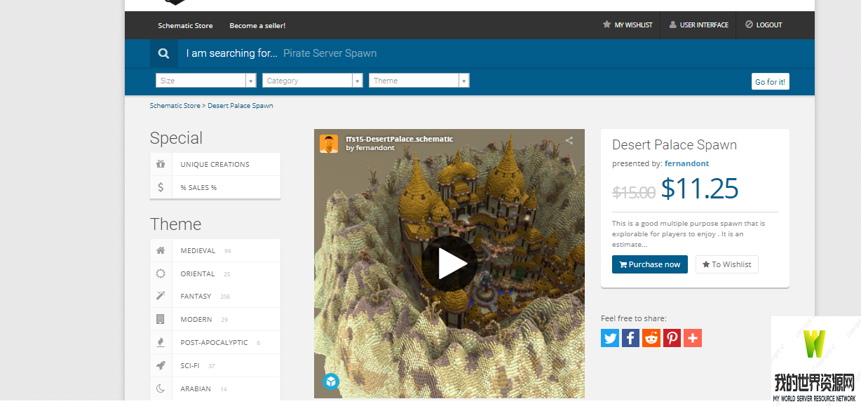Share on Pinterest
The height and width of the screenshot is (406, 861).
coord(672,338)
